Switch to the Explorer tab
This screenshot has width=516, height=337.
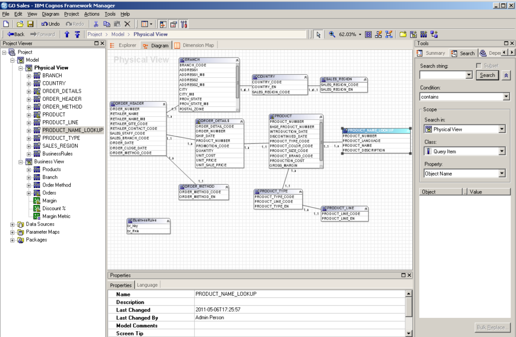[124, 45]
